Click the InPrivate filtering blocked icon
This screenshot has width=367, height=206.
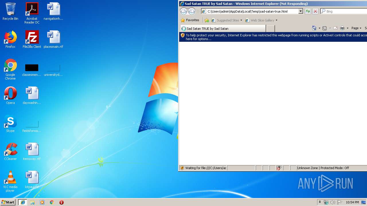(x=279, y=168)
